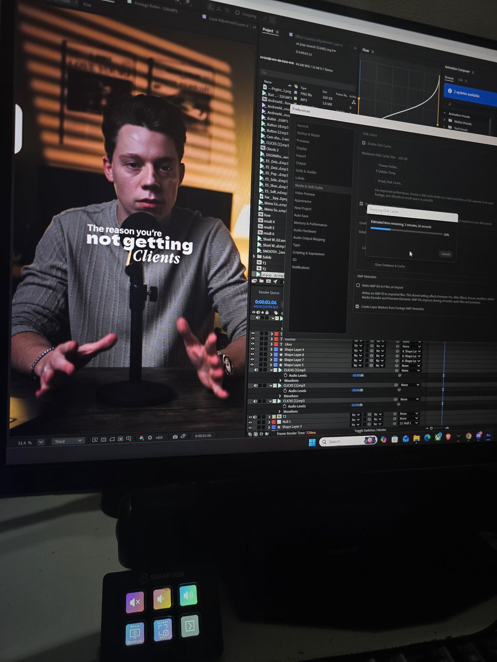Click the Windows taskbar Search box
This screenshot has width=497, height=662.
coord(348,441)
